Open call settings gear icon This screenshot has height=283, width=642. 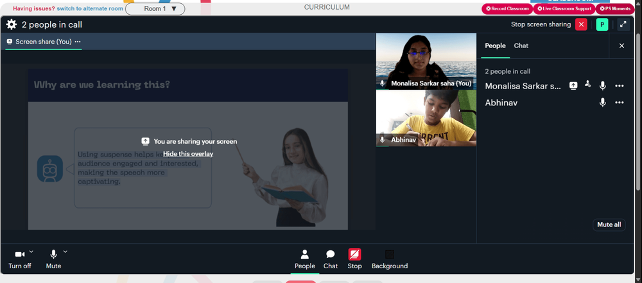[x=12, y=24]
